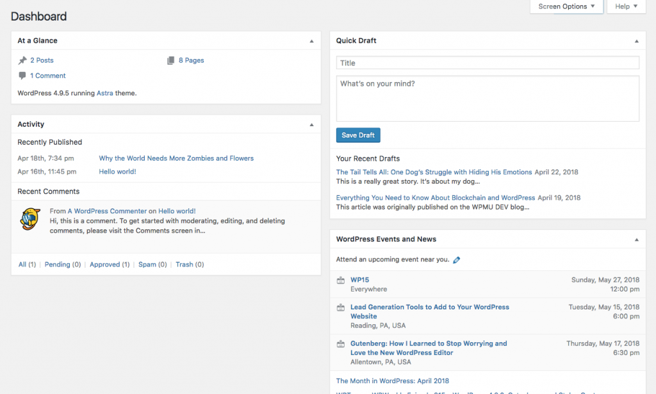
Task: Click the comment bubble icon beside 1 Comment
Action: (x=22, y=76)
